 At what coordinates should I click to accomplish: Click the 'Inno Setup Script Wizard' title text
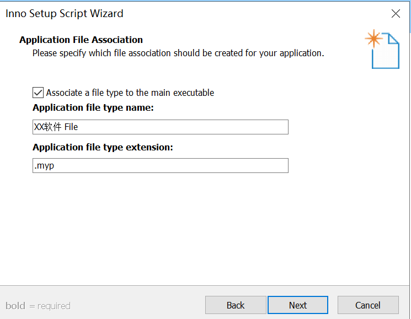[x=65, y=14]
